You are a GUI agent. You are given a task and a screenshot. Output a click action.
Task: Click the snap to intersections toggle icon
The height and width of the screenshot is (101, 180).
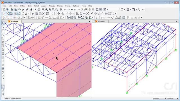coord(3,94)
